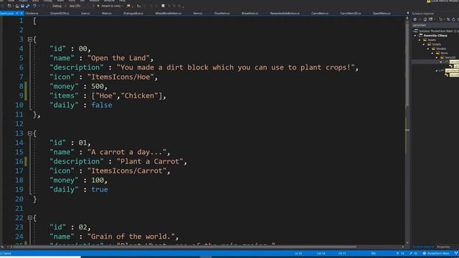Select the Scripts folder in tree
Viewport: 459px width, 258px height.
[437, 44]
